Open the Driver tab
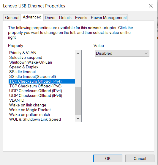Screen dimensions: 158x165 coord(50,18)
